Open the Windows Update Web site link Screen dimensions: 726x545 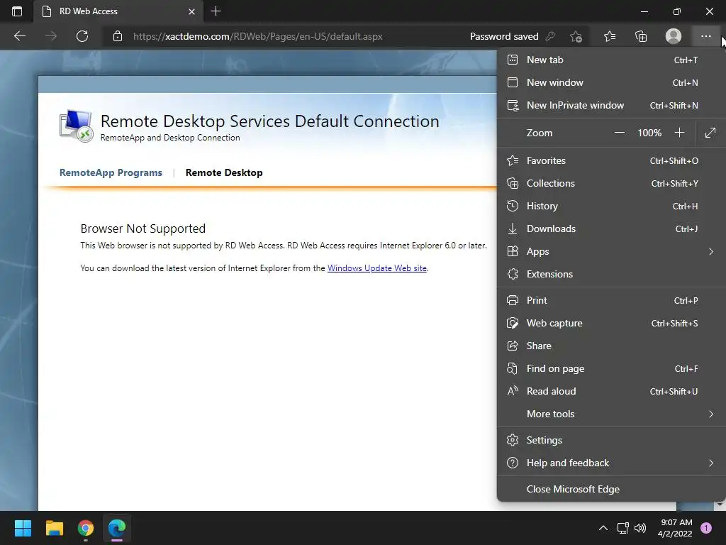pos(377,268)
